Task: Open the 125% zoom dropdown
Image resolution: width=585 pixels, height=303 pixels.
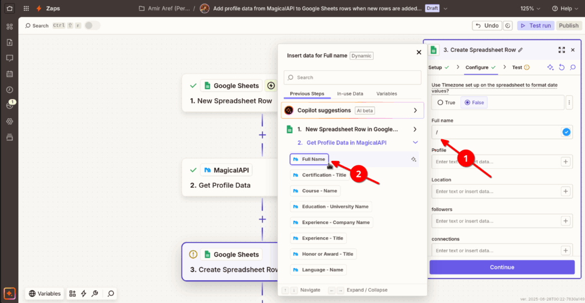Action: coord(530,8)
